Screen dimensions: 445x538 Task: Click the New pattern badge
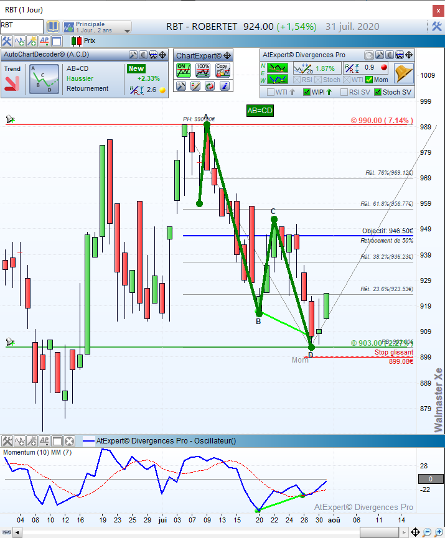[136, 68]
